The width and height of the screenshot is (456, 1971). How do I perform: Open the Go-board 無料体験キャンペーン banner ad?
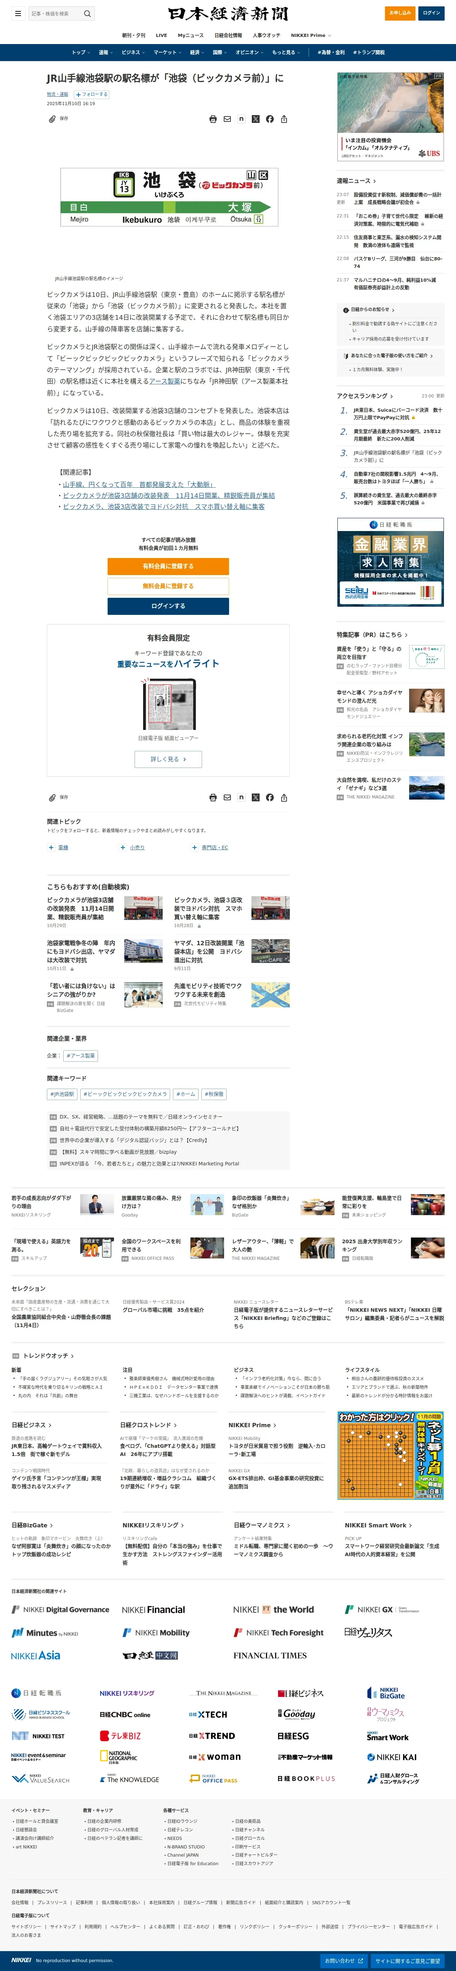391,1456
